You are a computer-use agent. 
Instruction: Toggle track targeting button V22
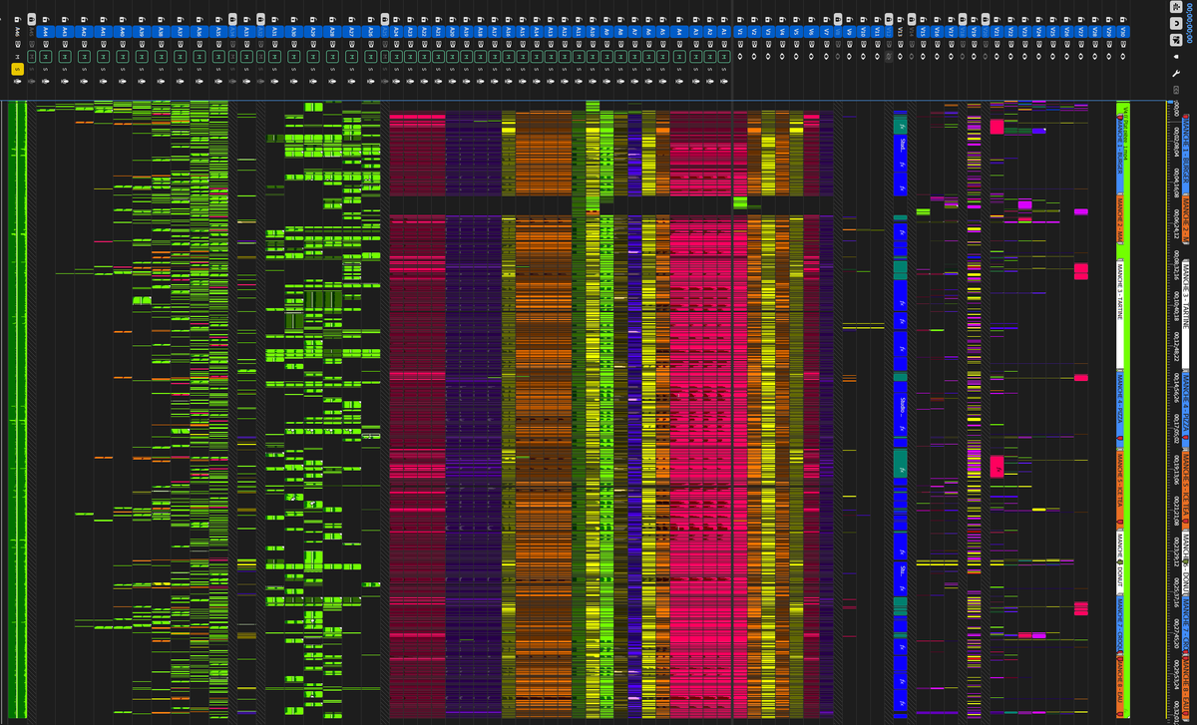coord(1010,32)
